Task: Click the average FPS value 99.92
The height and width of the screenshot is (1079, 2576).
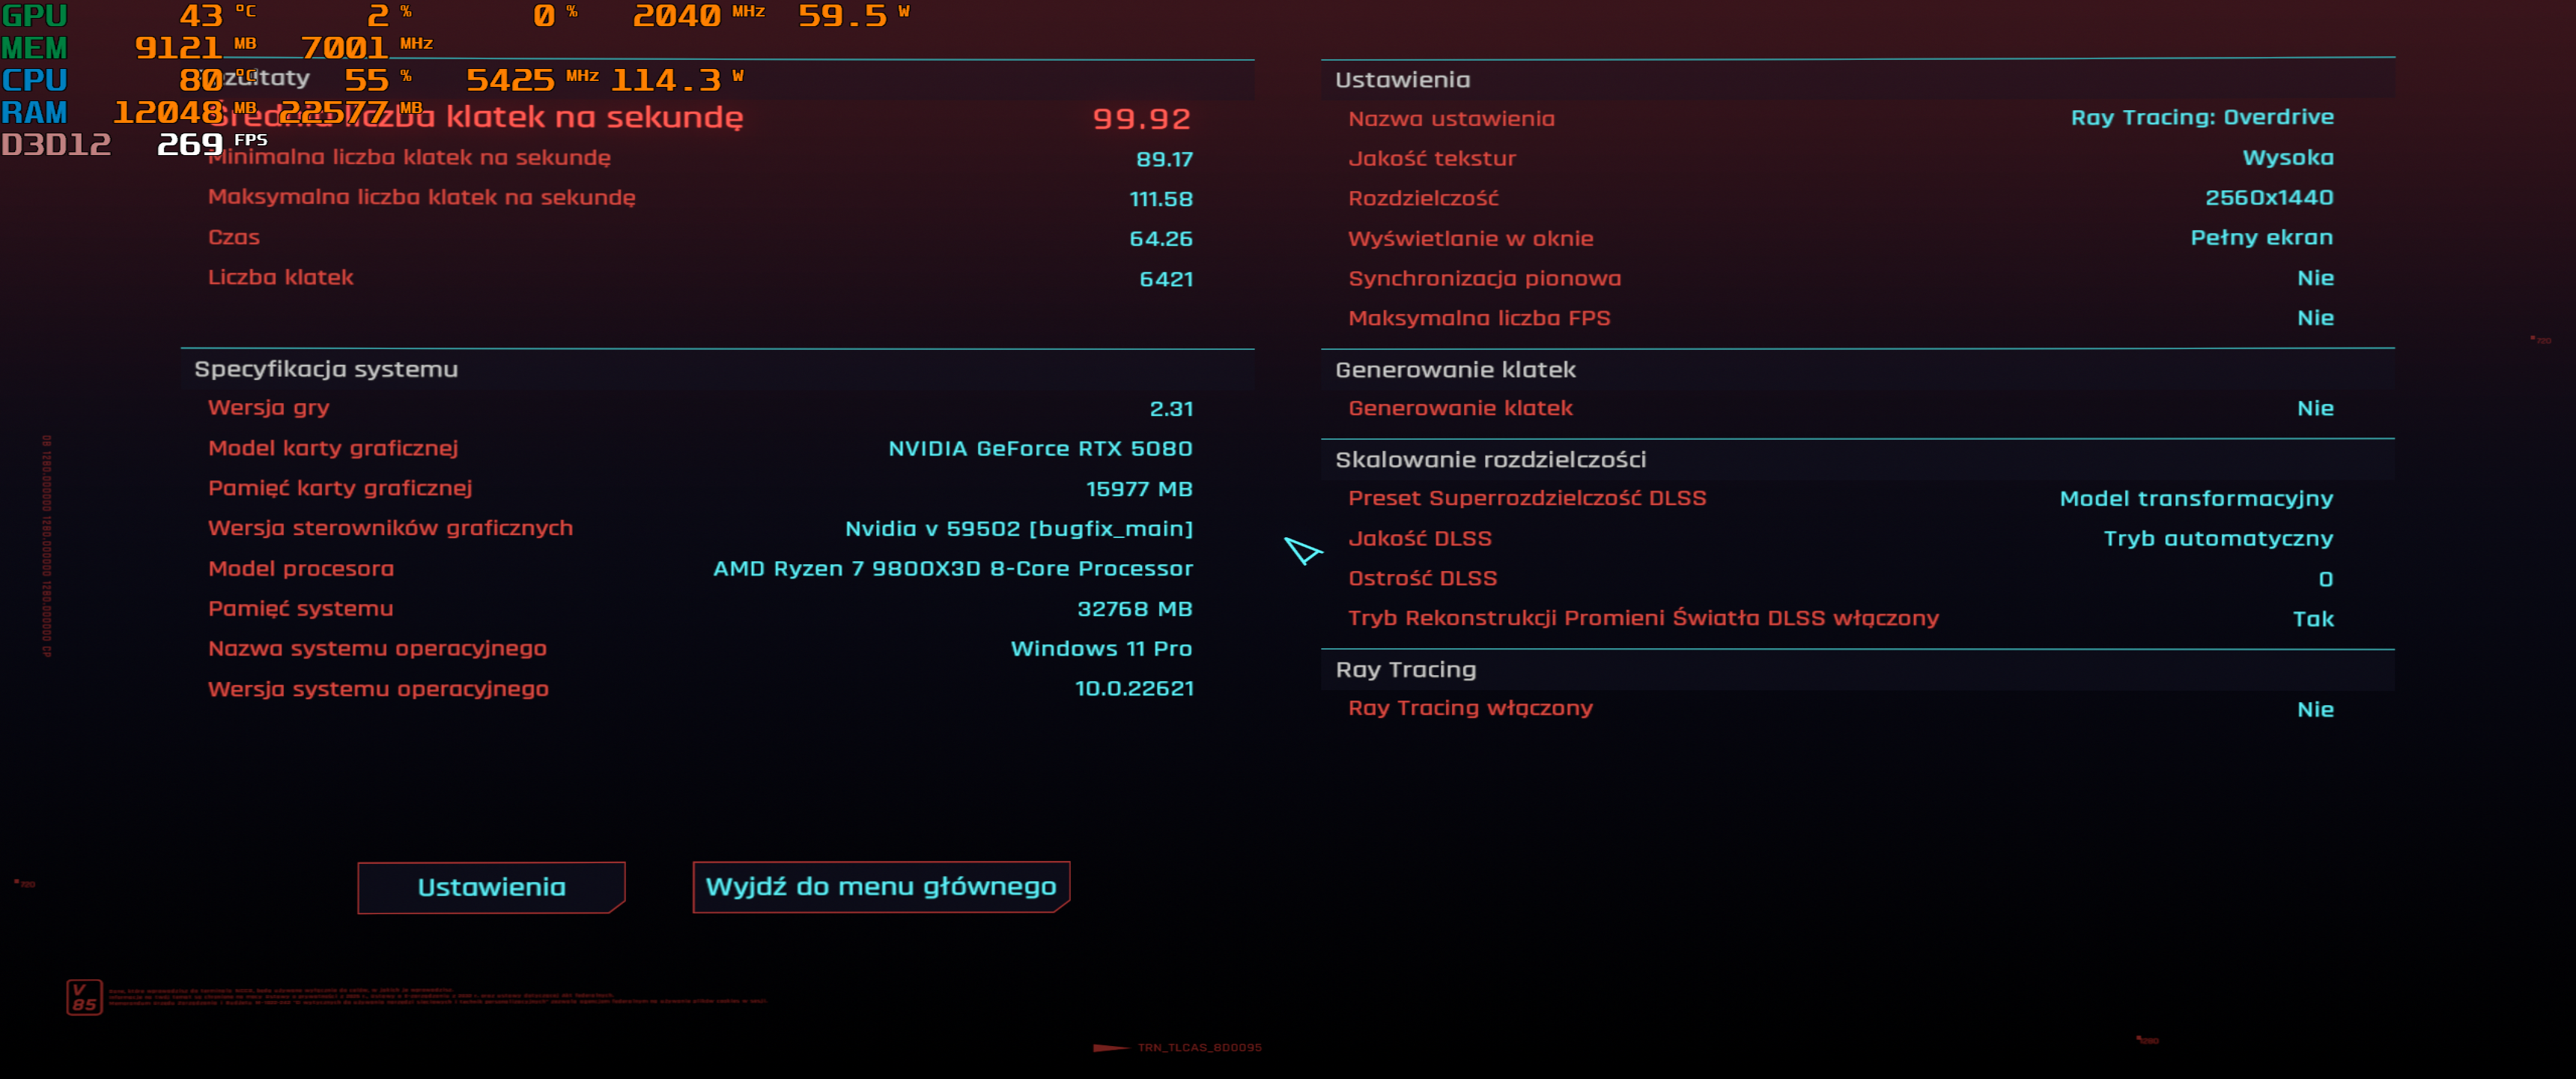Action: (1141, 119)
